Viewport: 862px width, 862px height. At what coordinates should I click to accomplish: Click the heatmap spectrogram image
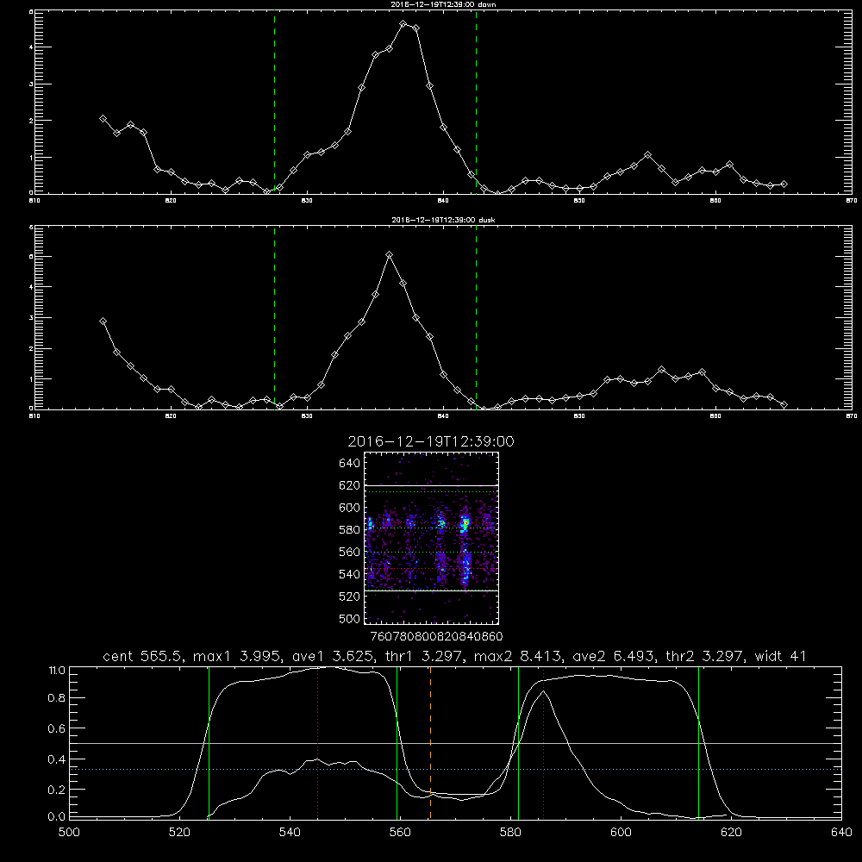click(431, 538)
